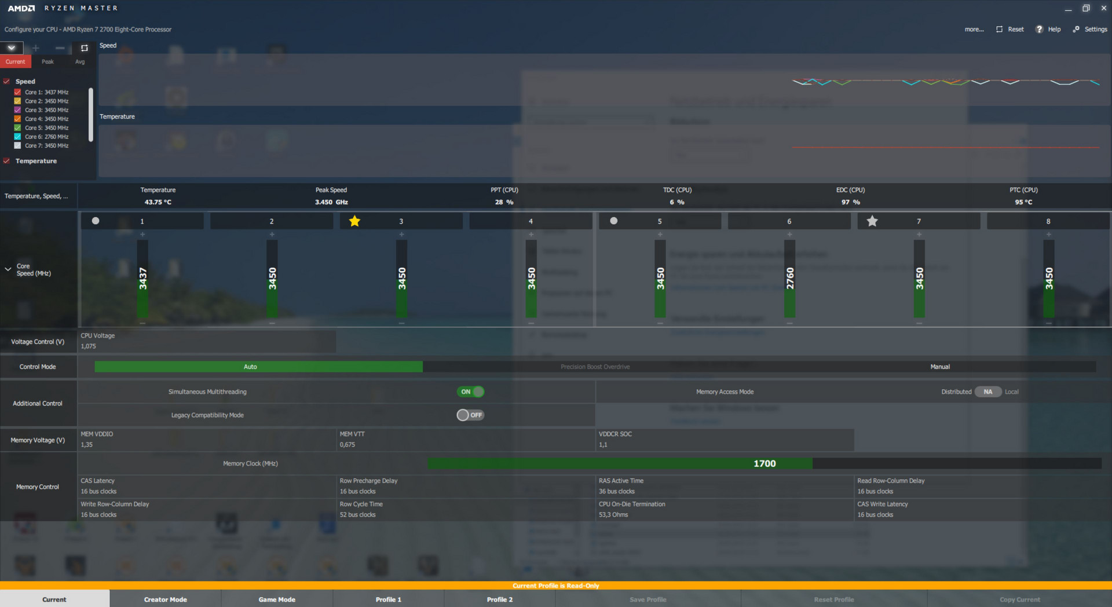Click the core list scrollbar in legend panel
Viewport: 1112px width, 607px height.
[x=90, y=115]
